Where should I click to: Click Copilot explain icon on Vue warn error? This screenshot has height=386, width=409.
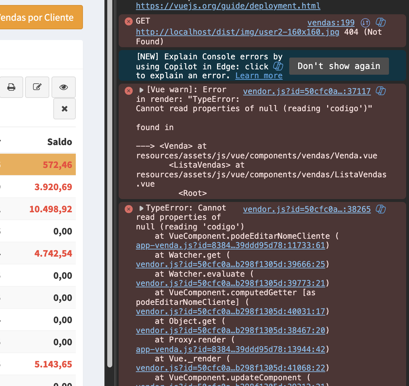click(381, 91)
